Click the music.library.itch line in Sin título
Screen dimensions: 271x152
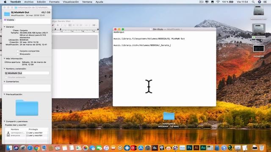click(x=142, y=45)
